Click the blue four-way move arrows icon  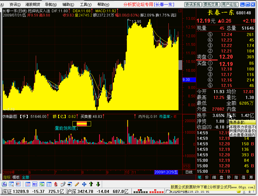(x=84, y=184)
